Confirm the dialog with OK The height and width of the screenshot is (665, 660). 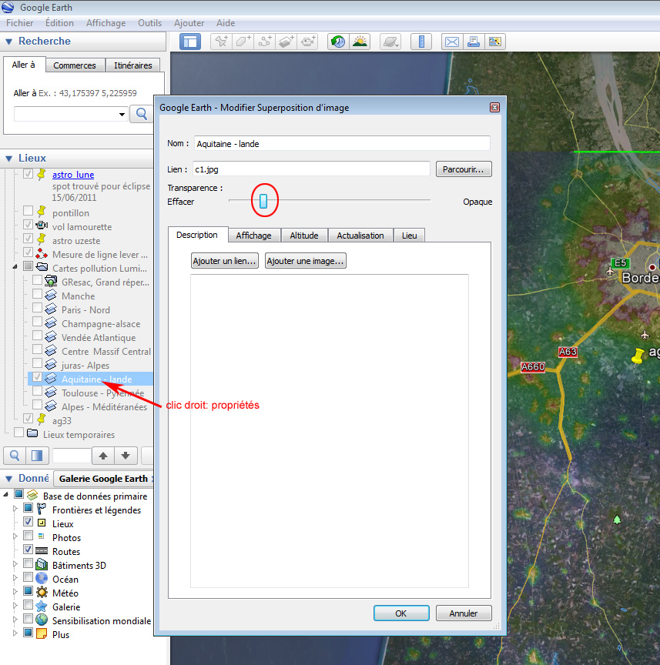[x=401, y=613]
